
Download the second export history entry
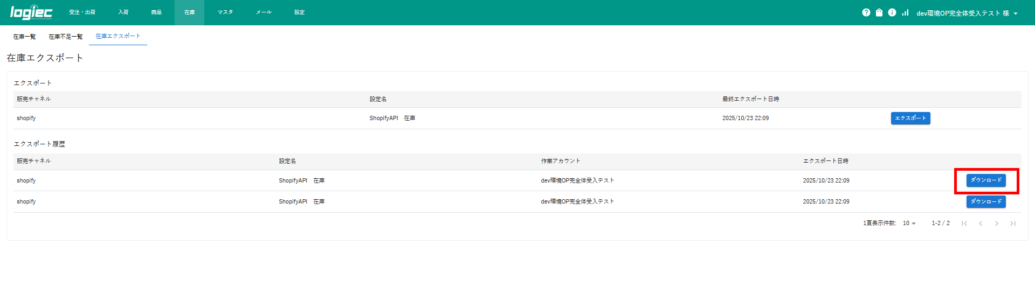click(x=985, y=201)
